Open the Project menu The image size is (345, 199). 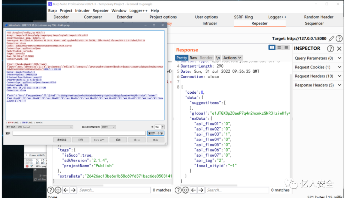tap(66, 11)
